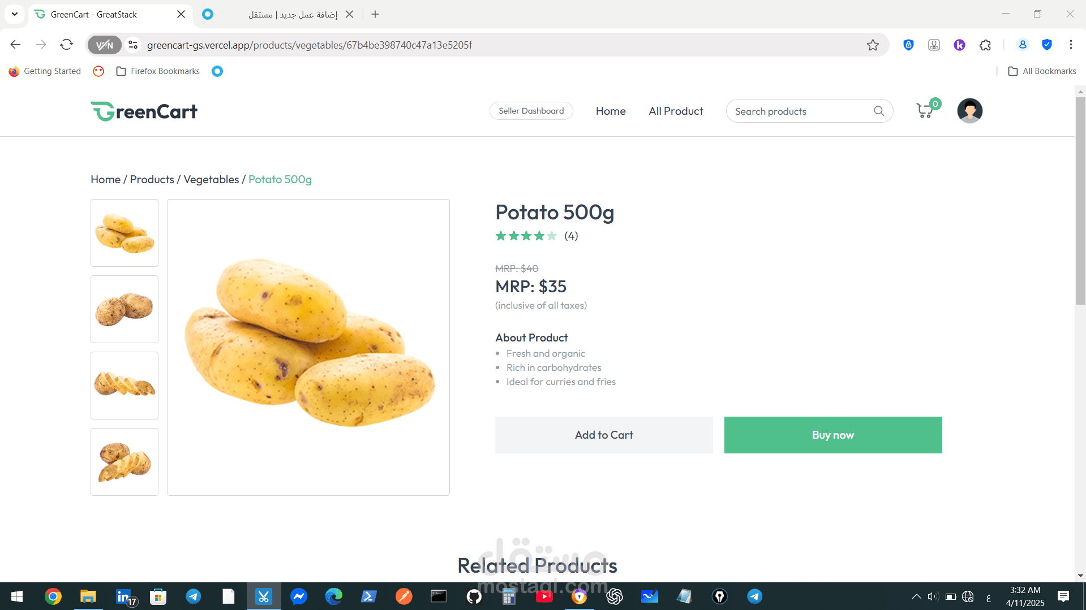
Task: Click the Add to Cart button
Action: (x=604, y=435)
